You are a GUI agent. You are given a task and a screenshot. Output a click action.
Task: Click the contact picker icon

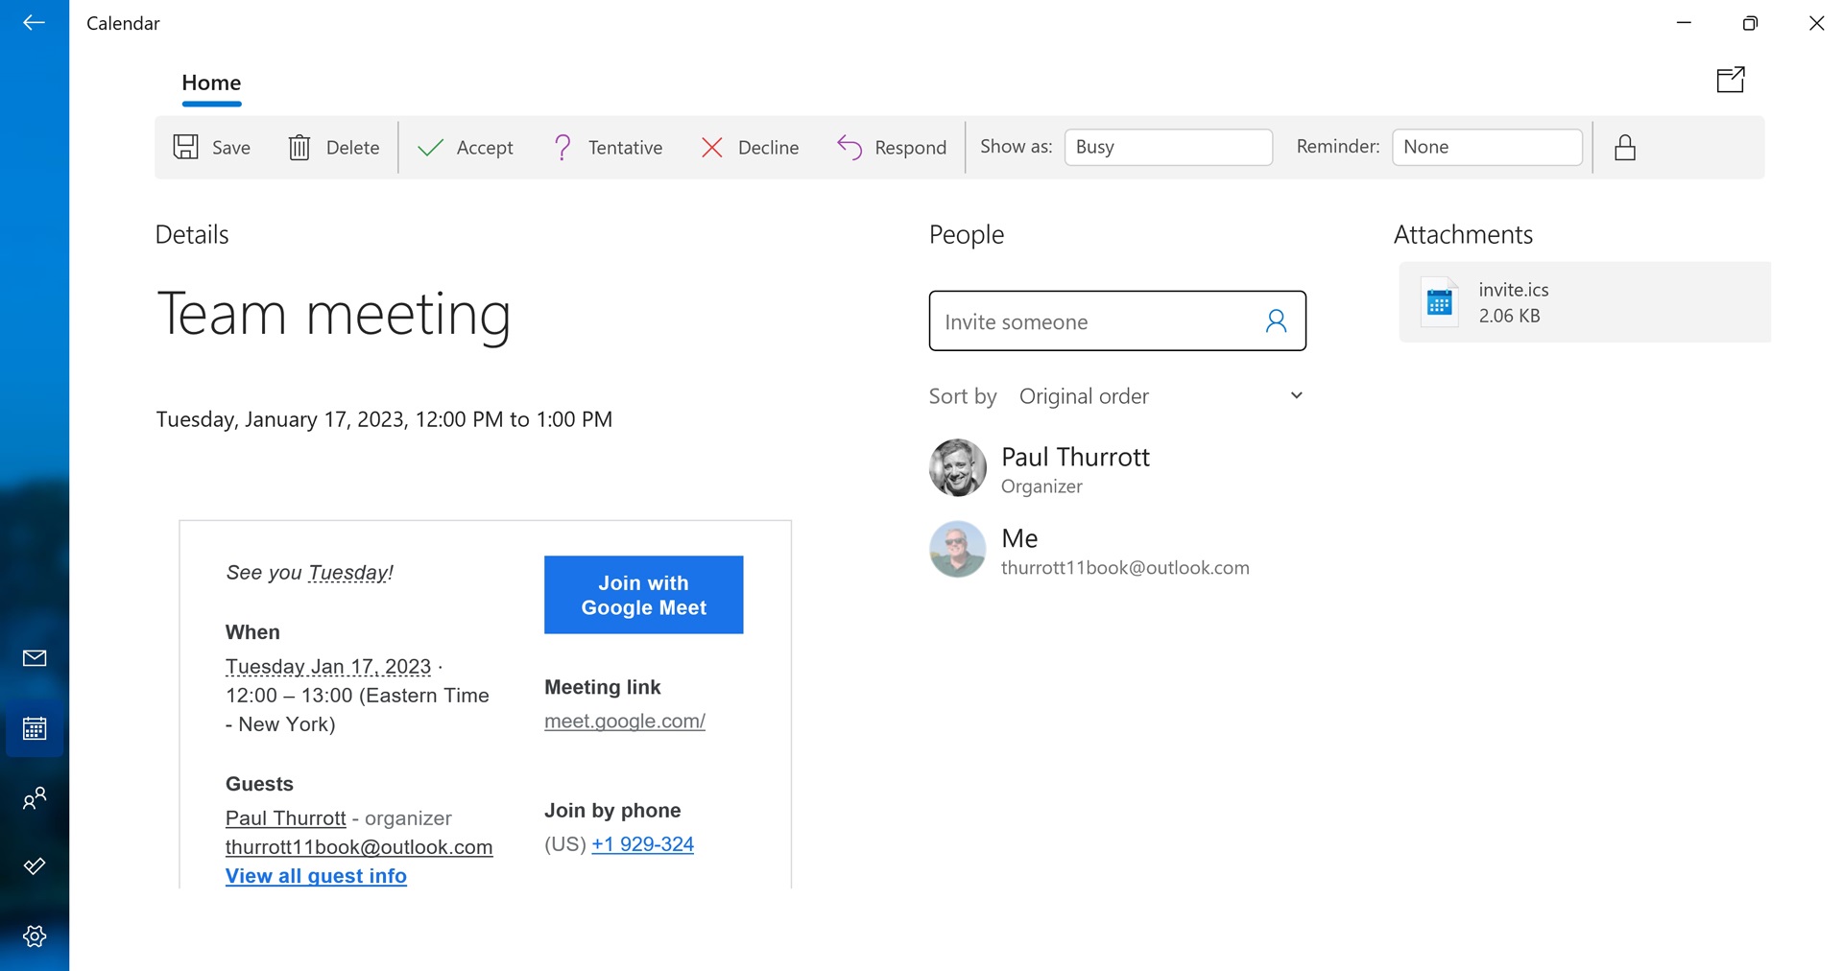click(x=1276, y=320)
